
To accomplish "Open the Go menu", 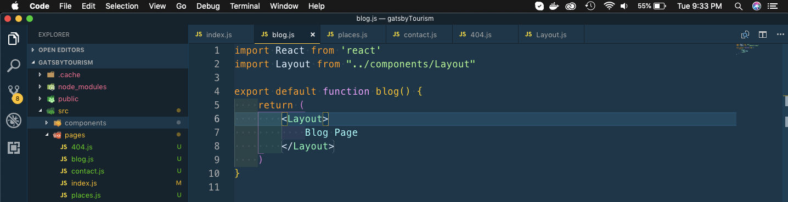I will tap(182, 6).
